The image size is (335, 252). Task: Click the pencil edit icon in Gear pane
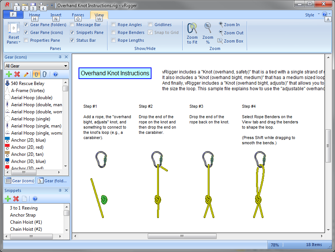pos(26,74)
